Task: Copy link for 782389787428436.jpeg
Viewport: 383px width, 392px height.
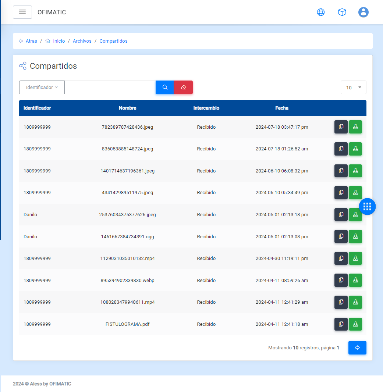Action: point(341,127)
